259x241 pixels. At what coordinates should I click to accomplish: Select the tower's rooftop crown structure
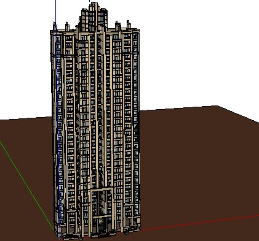click(94, 17)
